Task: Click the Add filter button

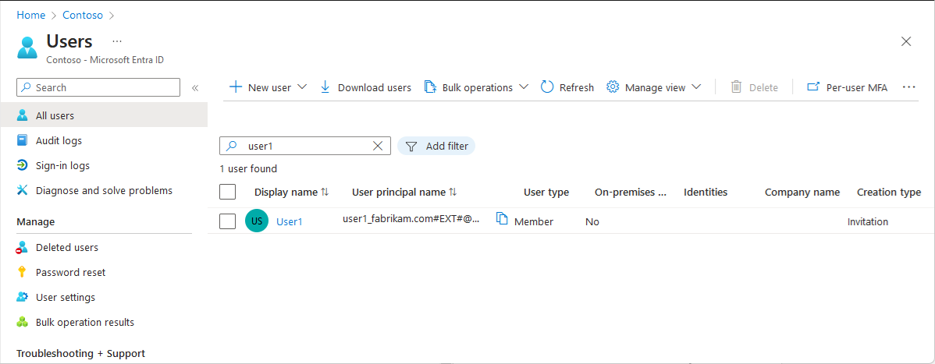Action: (x=436, y=146)
